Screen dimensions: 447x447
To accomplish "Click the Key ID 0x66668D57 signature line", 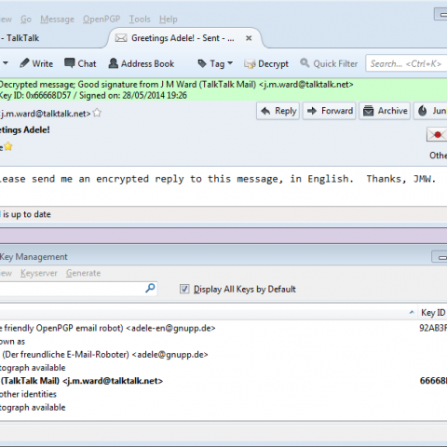I will pyautogui.click(x=93, y=95).
